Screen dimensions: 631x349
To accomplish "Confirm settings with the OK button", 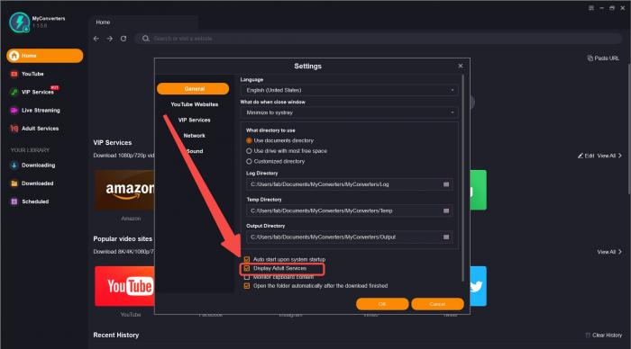I will (382, 304).
